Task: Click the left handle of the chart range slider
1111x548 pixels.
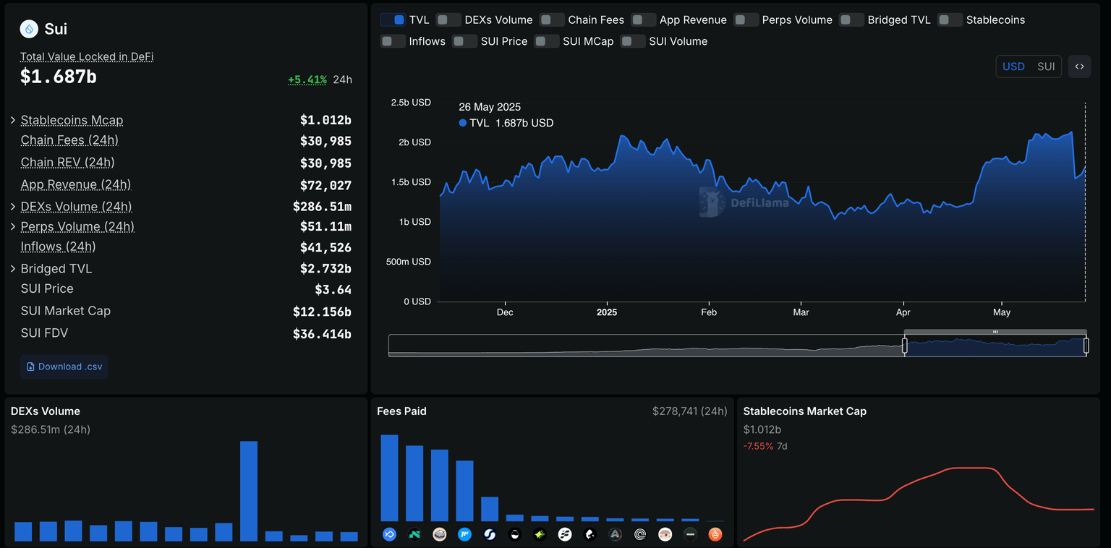Action: click(904, 346)
